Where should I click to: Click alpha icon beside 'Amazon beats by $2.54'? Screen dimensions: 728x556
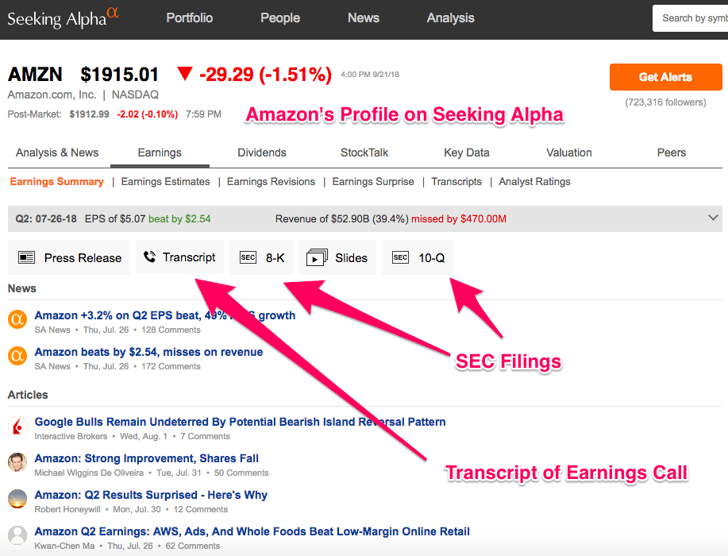tap(17, 356)
